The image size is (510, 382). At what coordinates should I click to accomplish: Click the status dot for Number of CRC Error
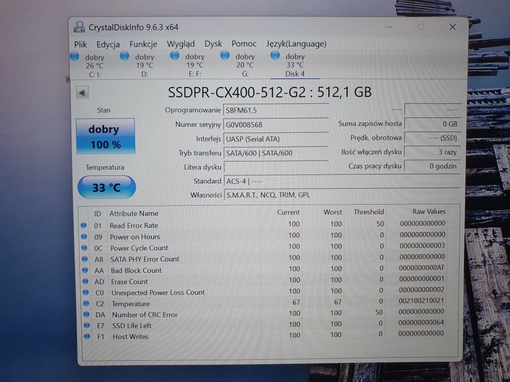(x=86, y=314)
